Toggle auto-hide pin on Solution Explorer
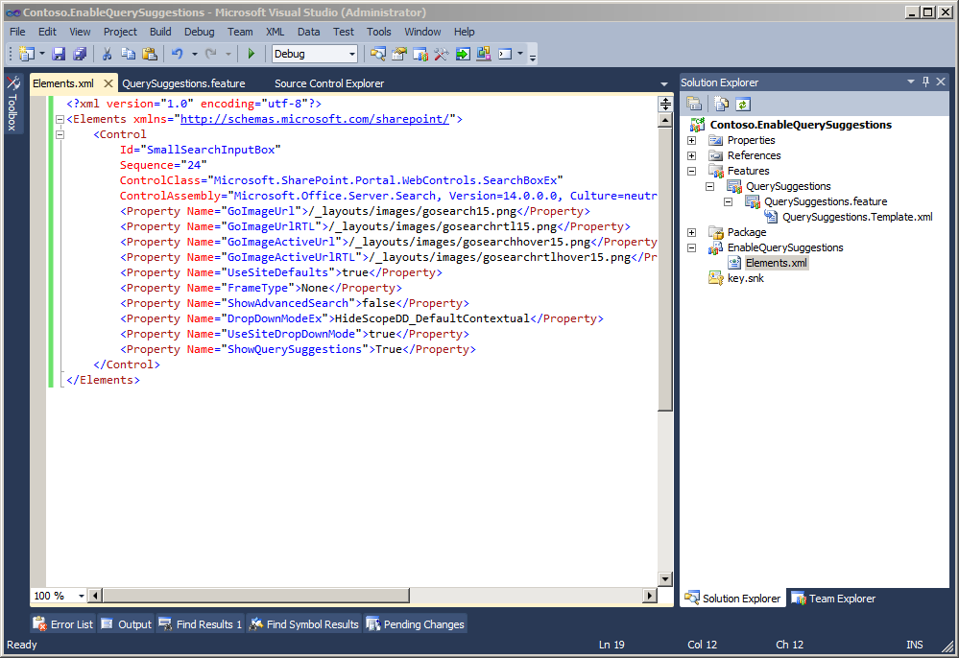This screenshot has height=658, width=959. (926, 82)
